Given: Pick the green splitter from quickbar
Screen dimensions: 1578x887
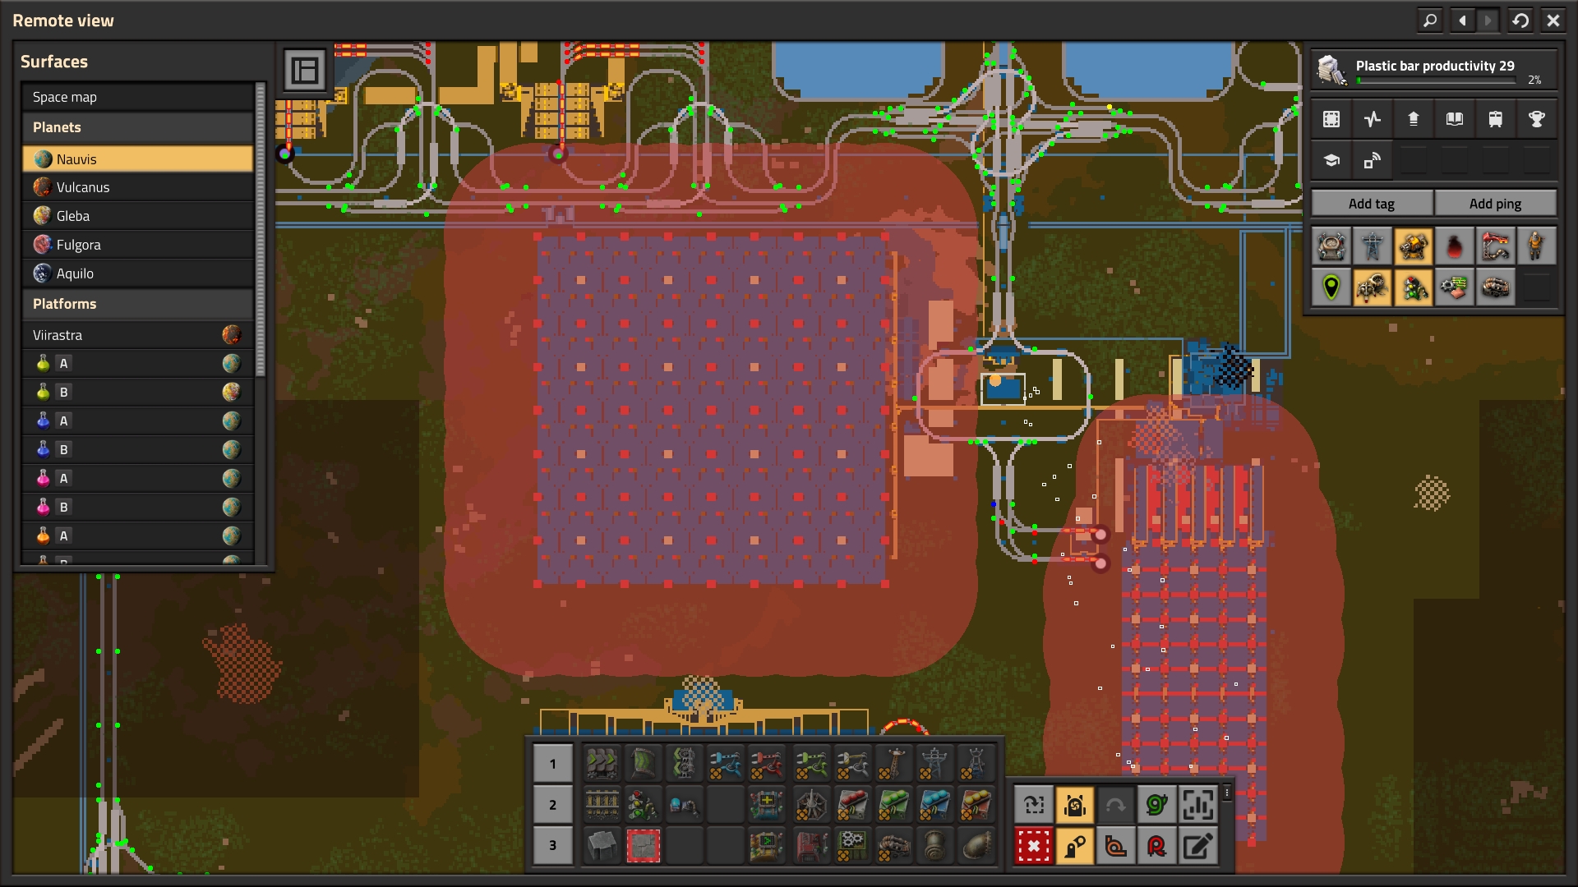Looking at the screenshot, I should click(685, 764).
